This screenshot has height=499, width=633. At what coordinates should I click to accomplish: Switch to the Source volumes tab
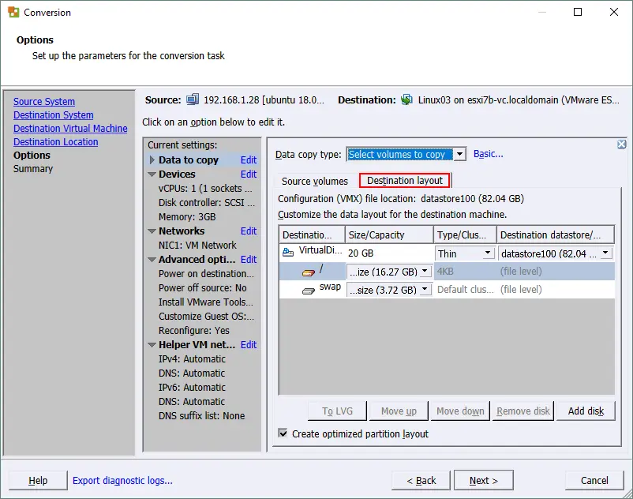(x=315, y=182)
